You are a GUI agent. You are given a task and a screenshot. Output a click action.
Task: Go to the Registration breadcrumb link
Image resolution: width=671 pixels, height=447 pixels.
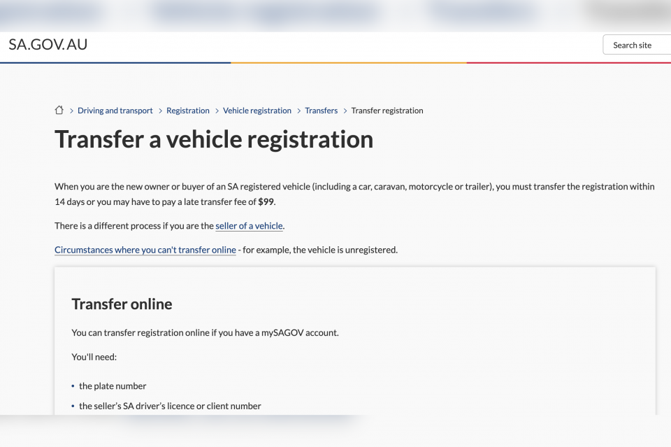click(x=188, y=111)
